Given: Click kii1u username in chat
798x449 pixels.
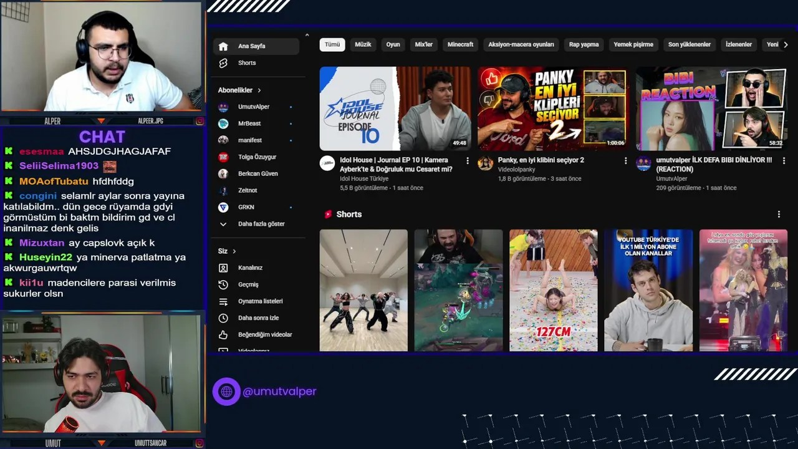Looking at the screenshot, I should click(x=31, y=283).
